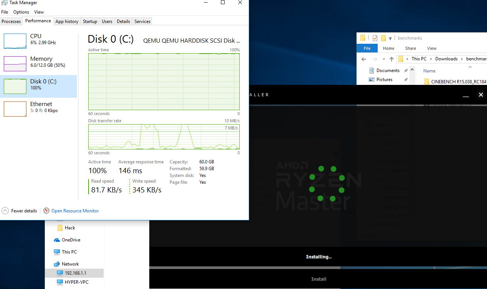
Task: Open Customize Quick Access Toolbar dropdown
Action: [391, 38]
